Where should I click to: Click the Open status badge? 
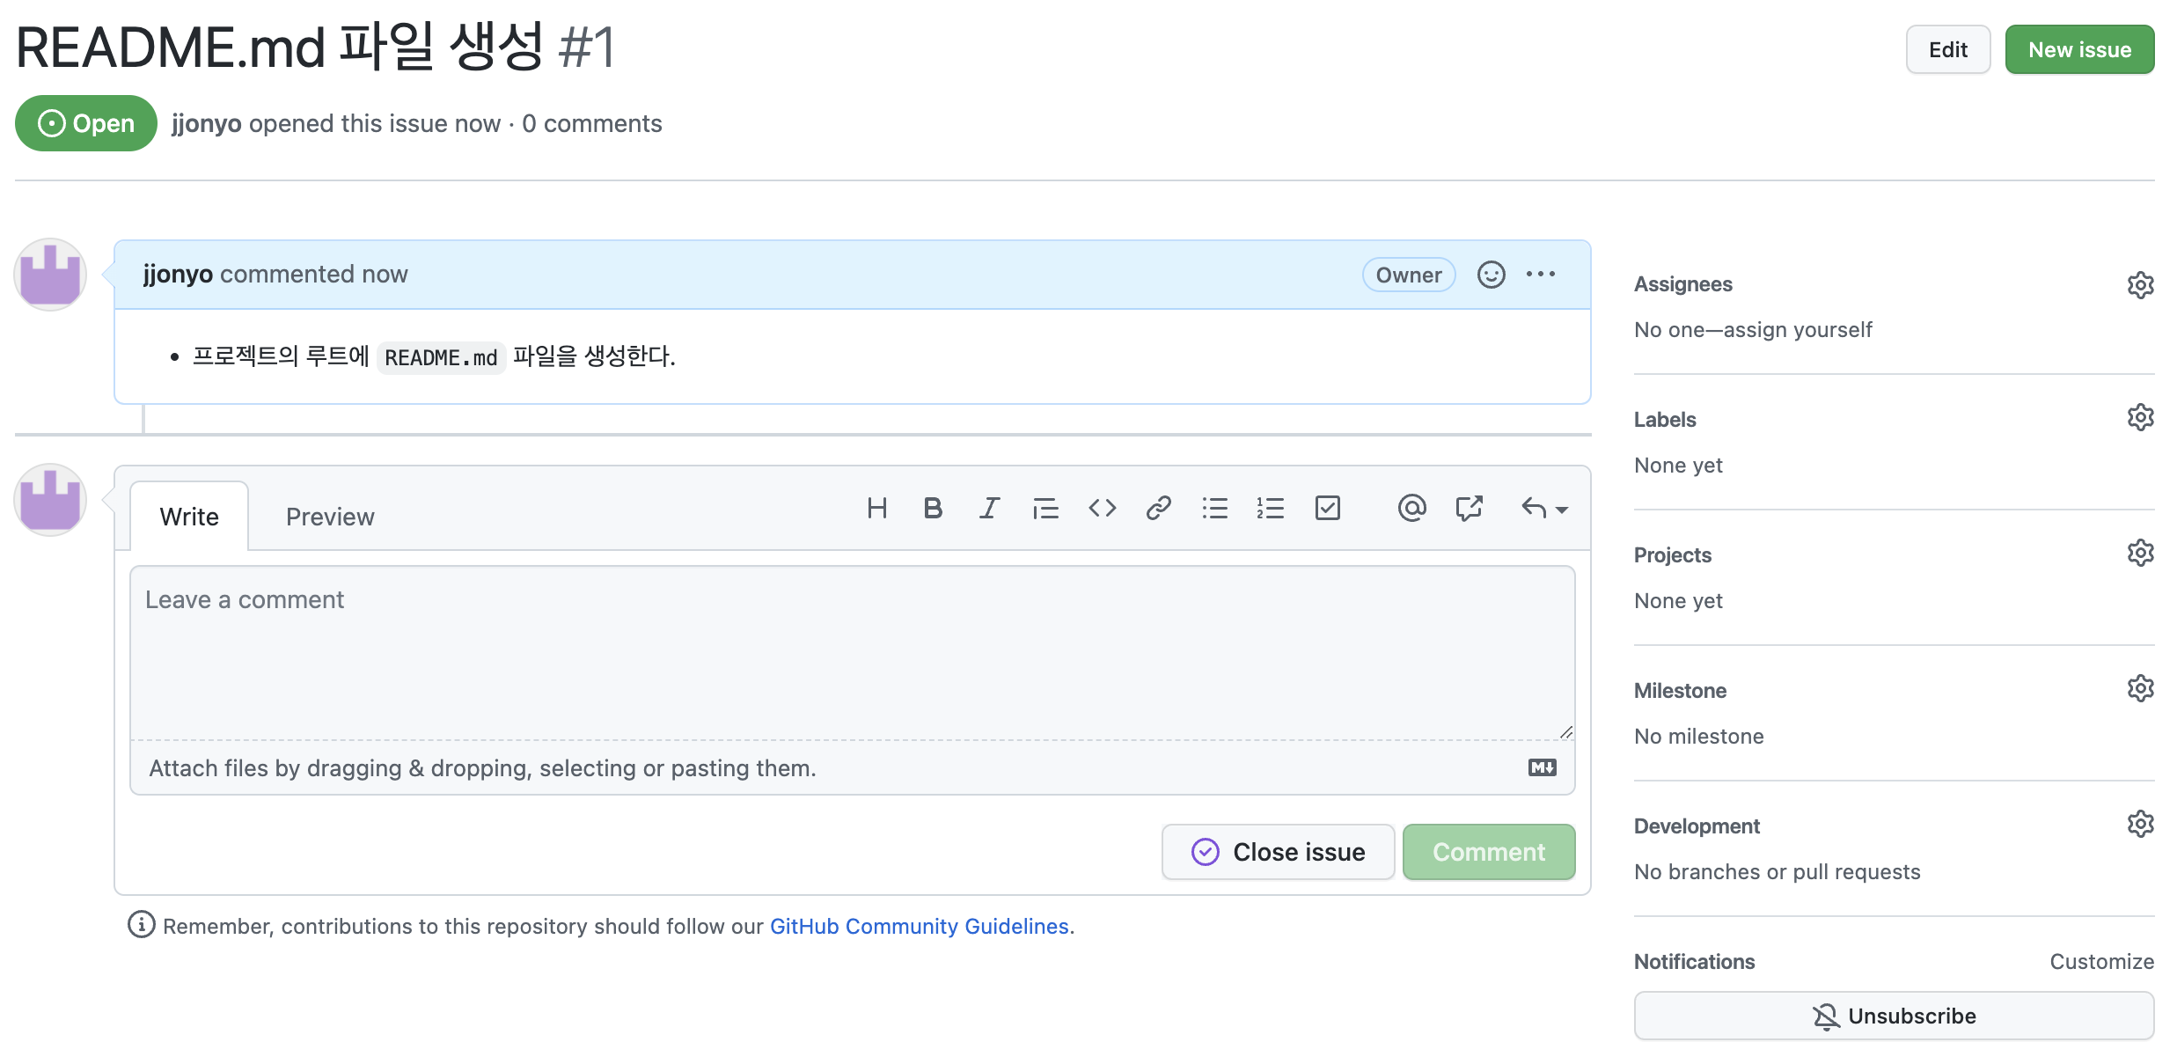coord(86,123)
